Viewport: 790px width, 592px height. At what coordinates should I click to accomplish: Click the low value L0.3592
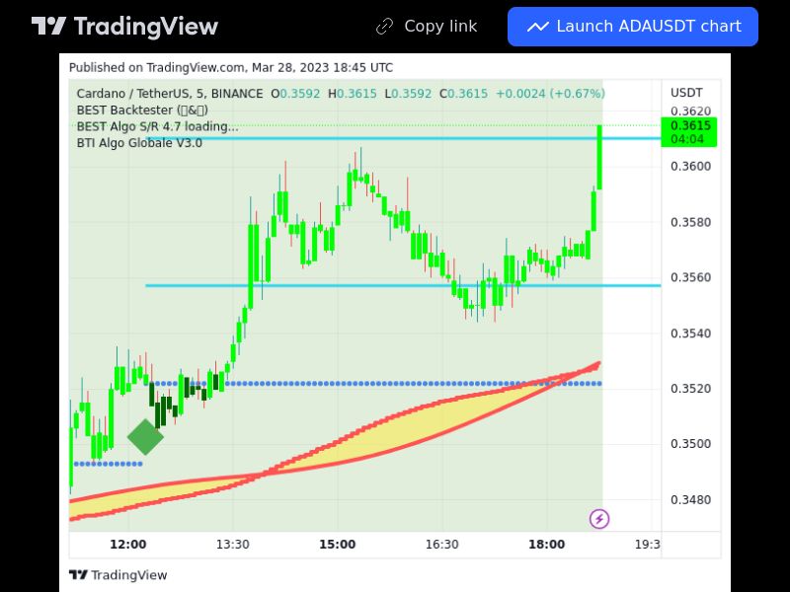pyautogui.click(x=408, y=94)
